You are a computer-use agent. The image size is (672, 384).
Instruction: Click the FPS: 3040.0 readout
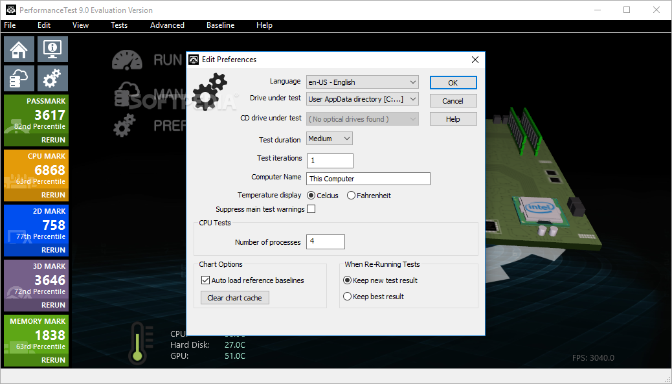click(593, 358)
